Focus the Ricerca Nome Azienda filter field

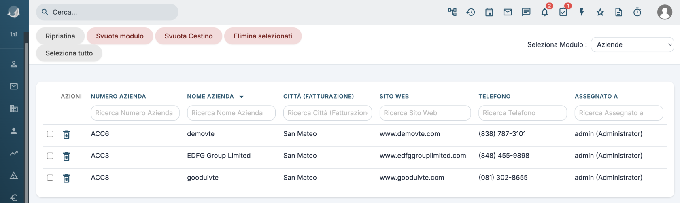coord(231,113)
